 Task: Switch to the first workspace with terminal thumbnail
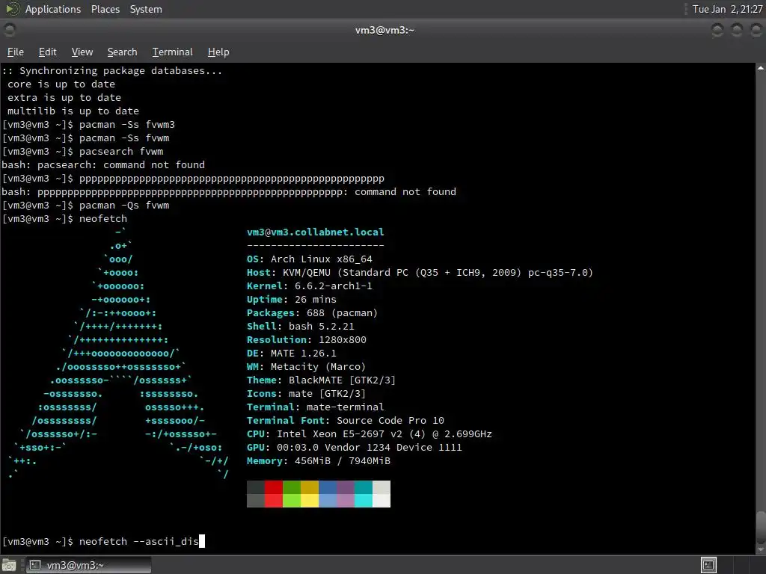point(708,565)
